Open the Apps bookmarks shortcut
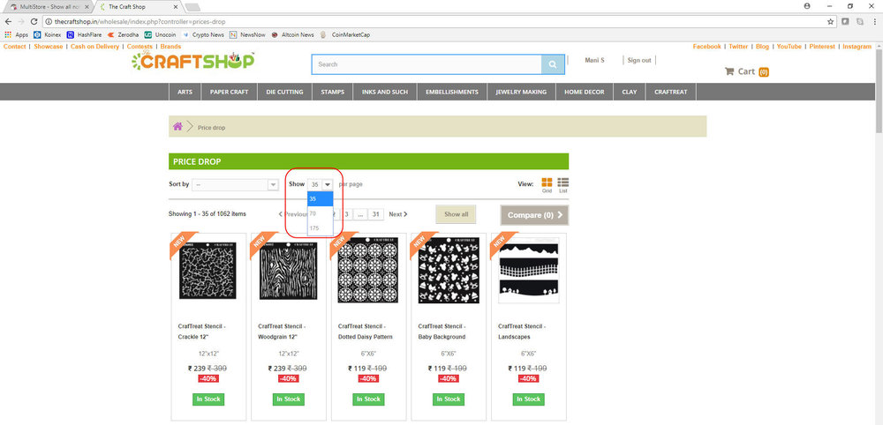Screen dimensions: 883x425 [x=16, y=35]
